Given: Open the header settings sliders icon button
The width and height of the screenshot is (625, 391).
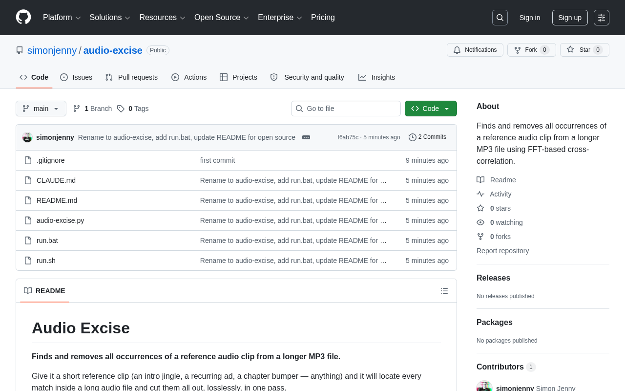Looking at the screenshot, I should (x=602, y=18).
